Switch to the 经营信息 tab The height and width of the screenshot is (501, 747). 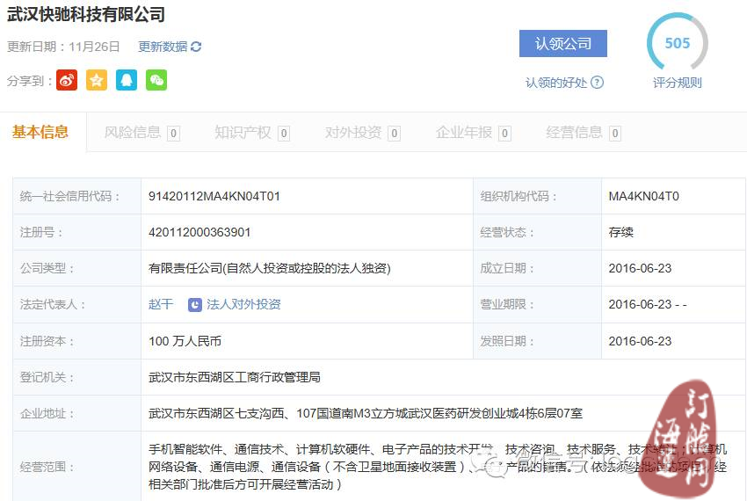584,133
